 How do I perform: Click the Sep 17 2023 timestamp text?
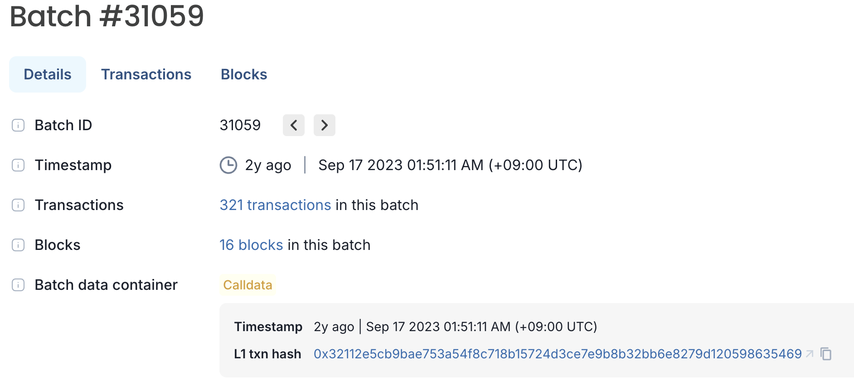tap(450, 165)
